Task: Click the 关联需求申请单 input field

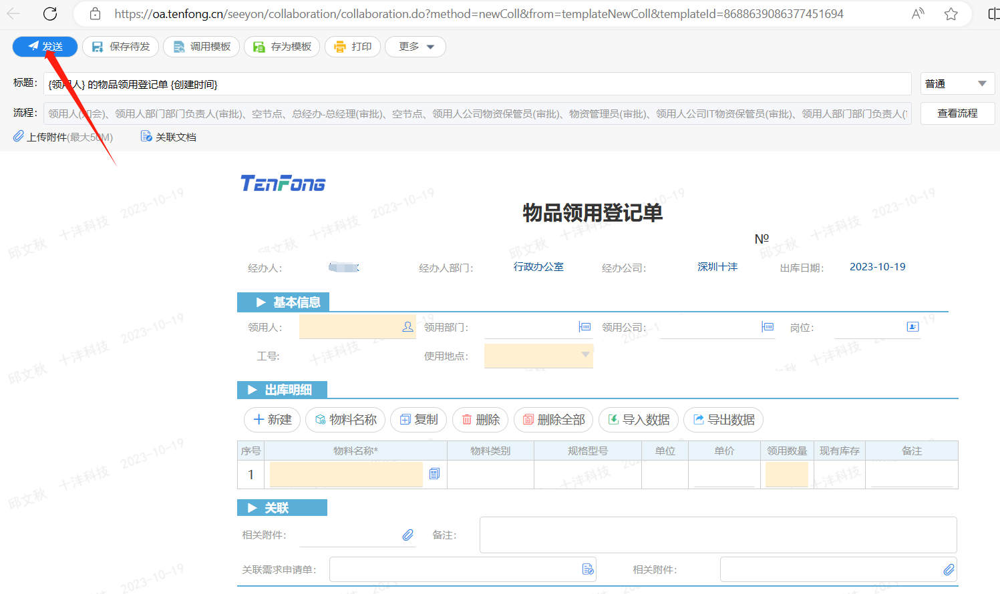Action: (x=462, y=569)
